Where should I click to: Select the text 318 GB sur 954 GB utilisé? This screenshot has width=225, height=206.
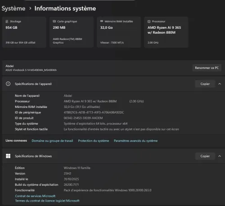coord(20,43)
